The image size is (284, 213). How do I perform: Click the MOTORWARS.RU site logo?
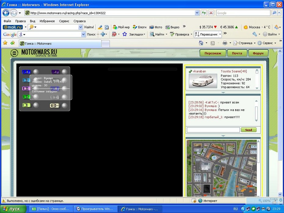point(34,53)
